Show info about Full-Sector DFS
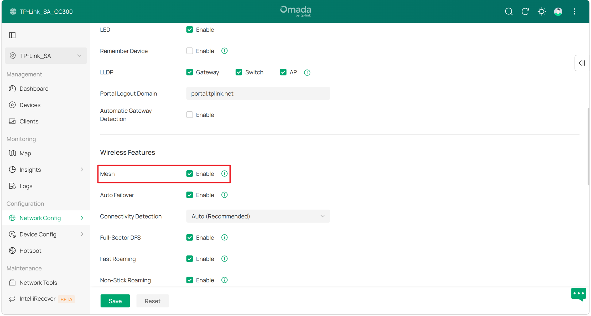591x316 pixels. pyautogui.click(x=224, y=238)
